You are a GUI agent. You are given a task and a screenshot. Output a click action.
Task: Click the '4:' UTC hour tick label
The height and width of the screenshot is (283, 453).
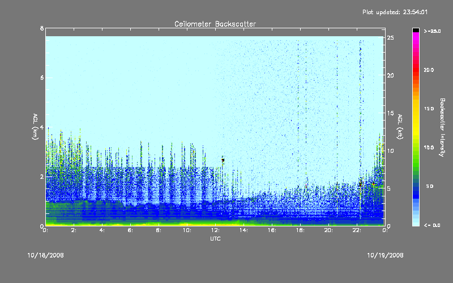tap(102, 230)
